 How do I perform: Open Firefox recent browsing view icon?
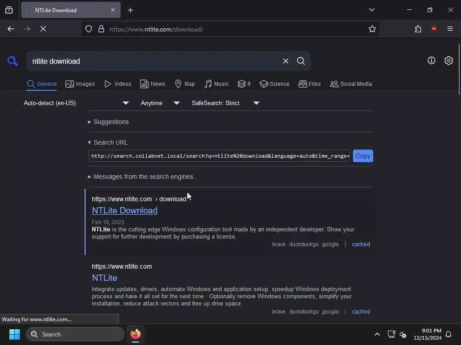[9, 10]
